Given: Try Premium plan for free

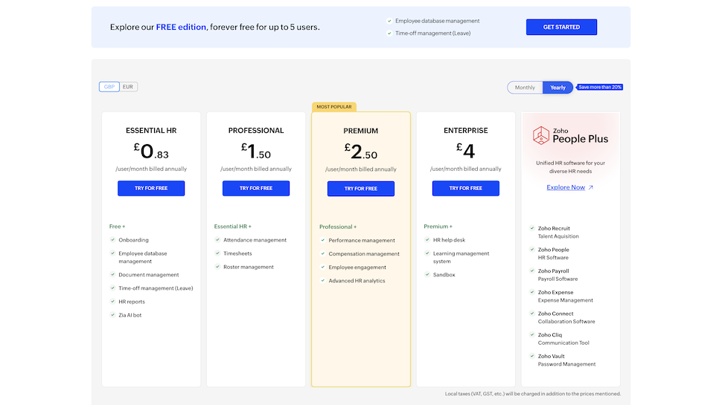Looking at the screenshot, I should click(361, 189).
